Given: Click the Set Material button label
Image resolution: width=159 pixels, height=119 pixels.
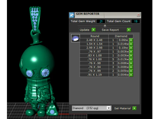Looking at the screenshot, I should tap(123, 108).
